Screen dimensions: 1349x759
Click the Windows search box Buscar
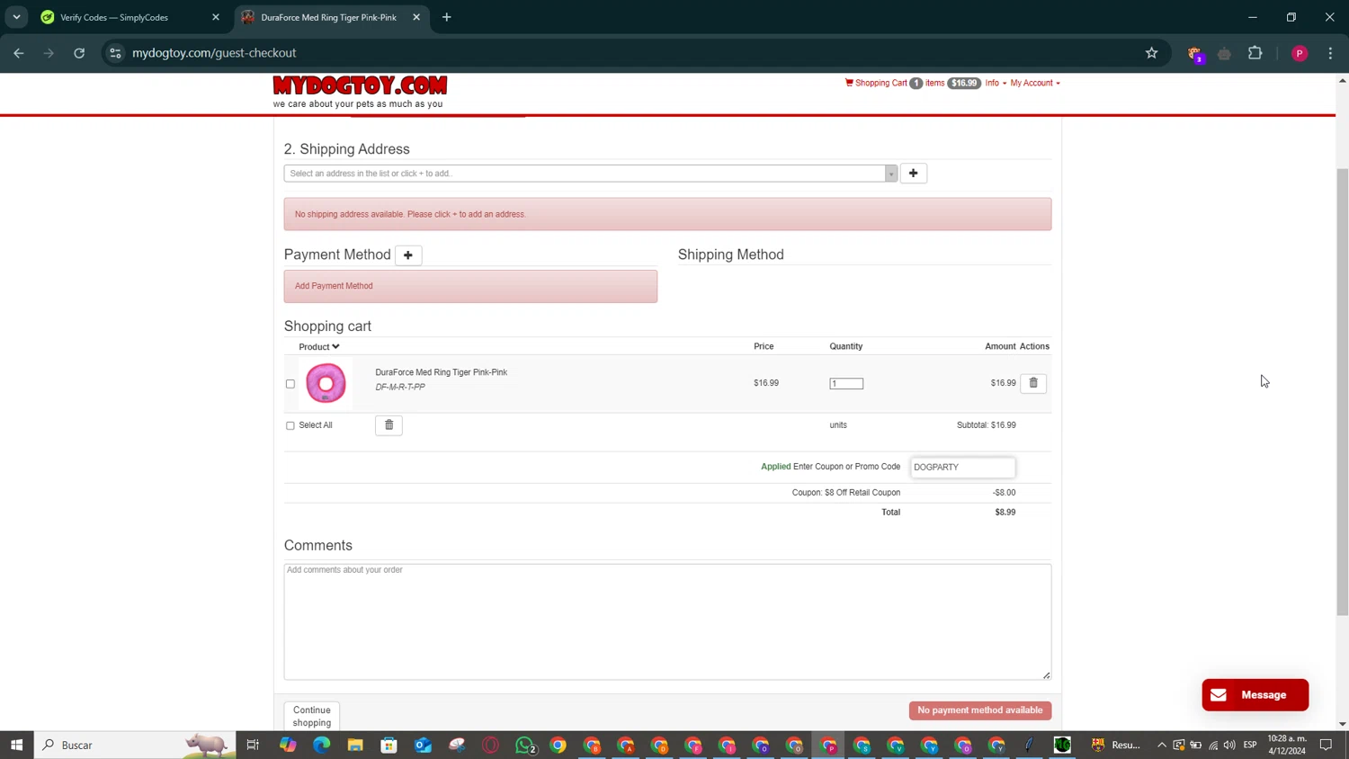pos(135,745)
